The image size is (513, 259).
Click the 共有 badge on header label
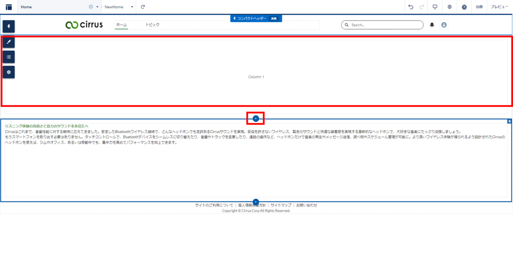click(274, 18)
